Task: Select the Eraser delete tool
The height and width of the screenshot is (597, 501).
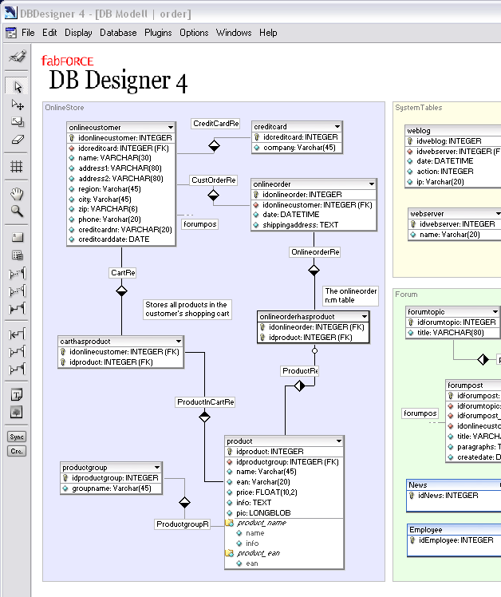Action: pos(17,140)
